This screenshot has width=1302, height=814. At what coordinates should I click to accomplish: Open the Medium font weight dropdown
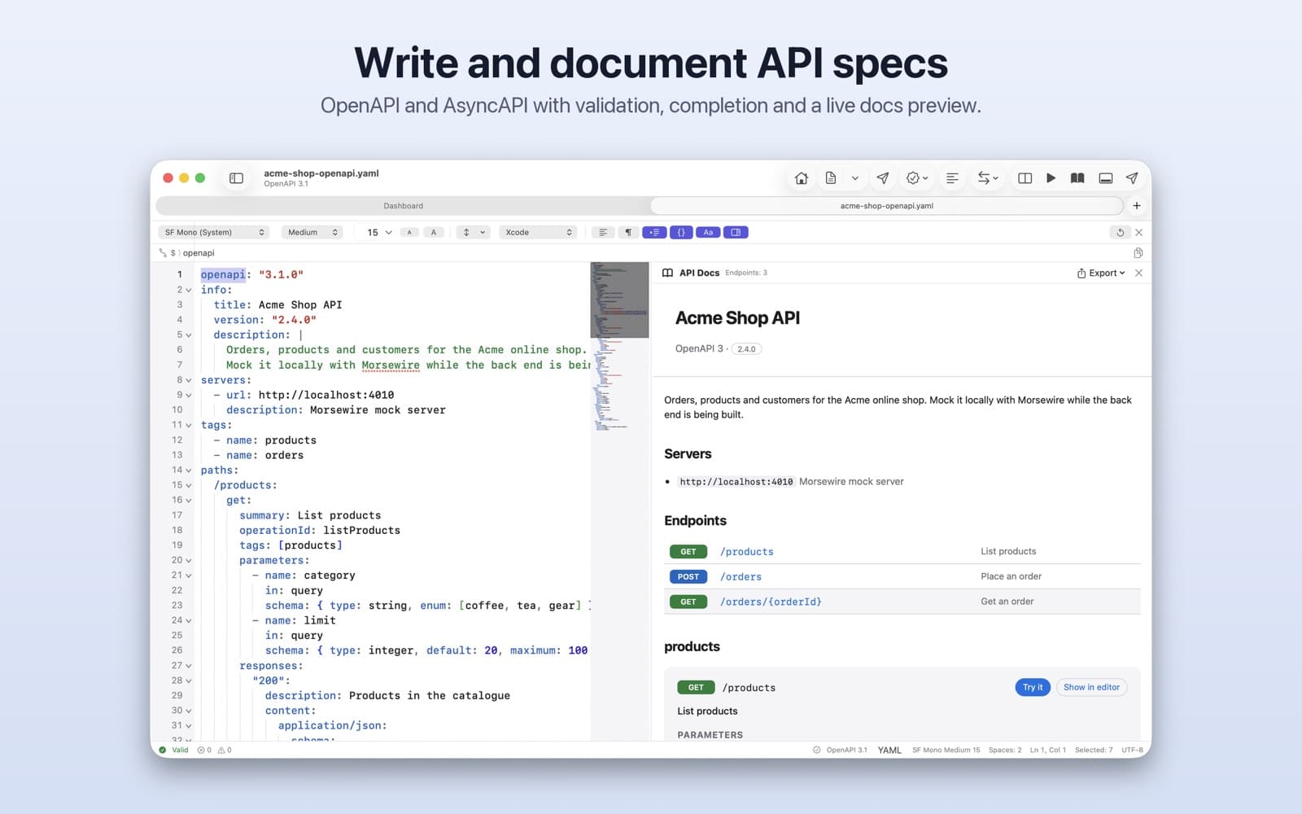click(x=312, y=233)
